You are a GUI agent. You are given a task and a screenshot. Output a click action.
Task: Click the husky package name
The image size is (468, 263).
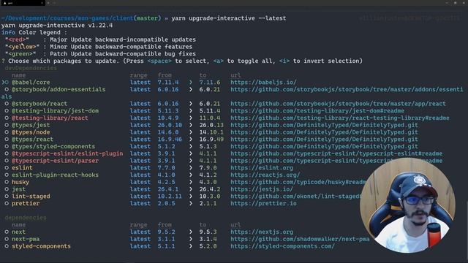point(20,182)
